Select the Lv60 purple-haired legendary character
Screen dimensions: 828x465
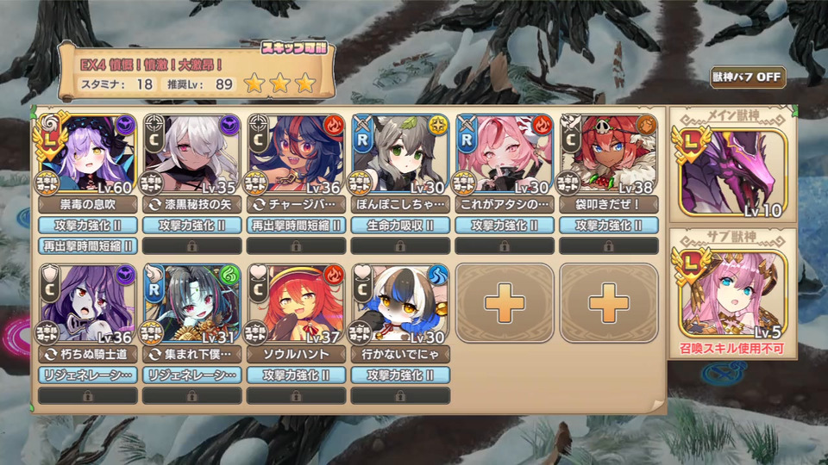(88, 153)
